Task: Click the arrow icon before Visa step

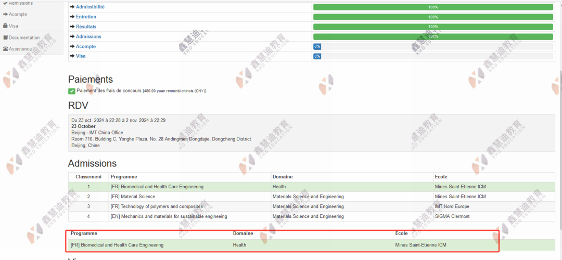Action: click(x=72, y=56)
